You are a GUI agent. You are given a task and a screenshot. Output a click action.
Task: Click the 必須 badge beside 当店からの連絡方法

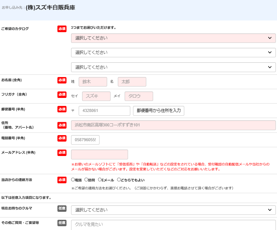[x=62, y=180]
